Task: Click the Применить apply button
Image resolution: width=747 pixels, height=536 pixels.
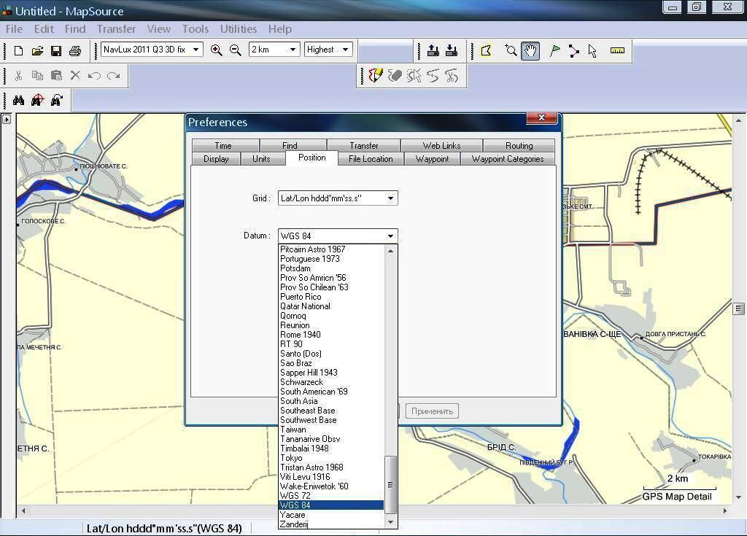Action: click(x=432, y=411)
